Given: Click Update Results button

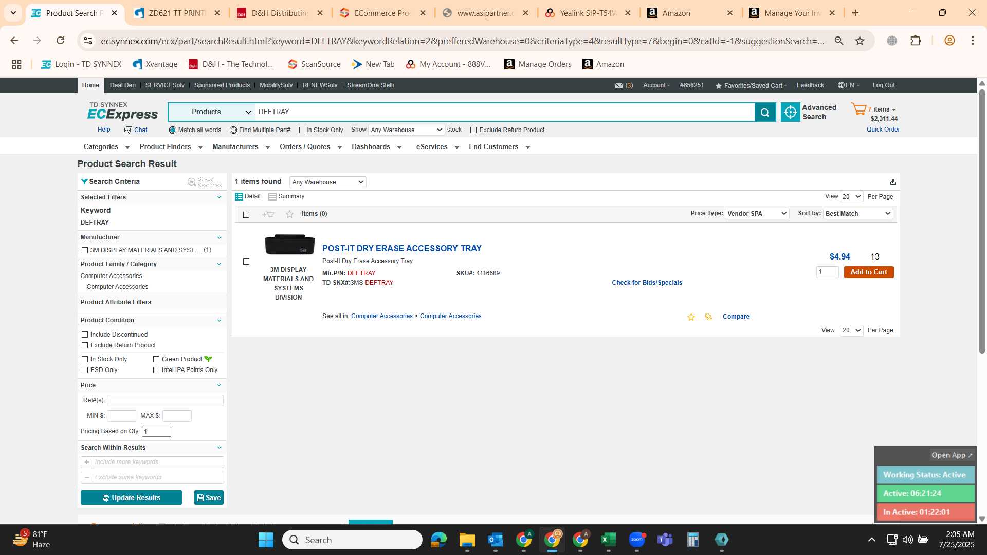Looking at the screenshot, I should click(131, 498).
